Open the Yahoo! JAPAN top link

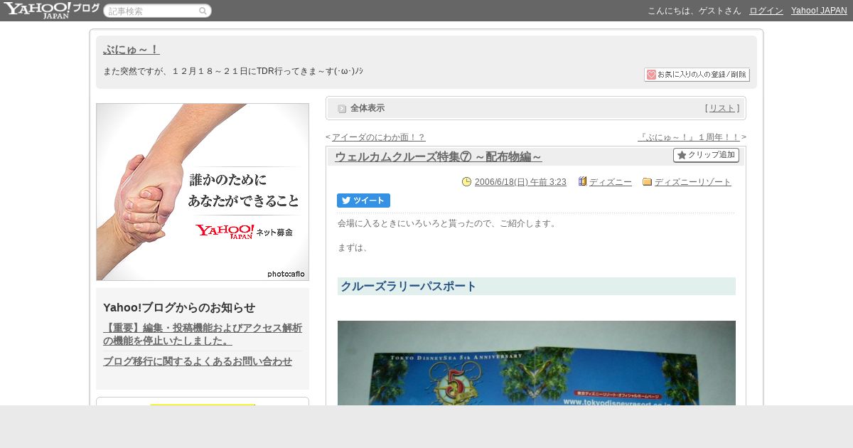(819, 11)
